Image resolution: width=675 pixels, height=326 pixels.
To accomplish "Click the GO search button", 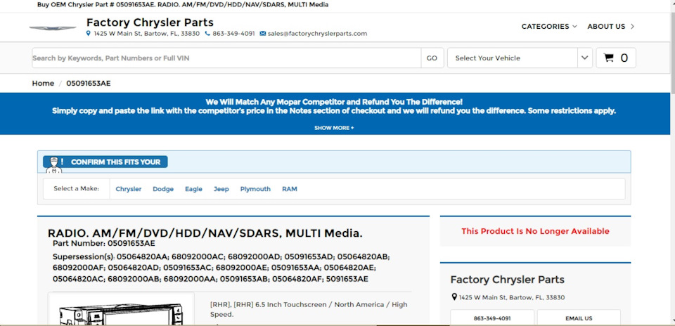I will pos(432,58).
